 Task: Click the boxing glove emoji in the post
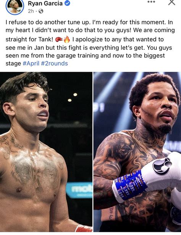59,39
